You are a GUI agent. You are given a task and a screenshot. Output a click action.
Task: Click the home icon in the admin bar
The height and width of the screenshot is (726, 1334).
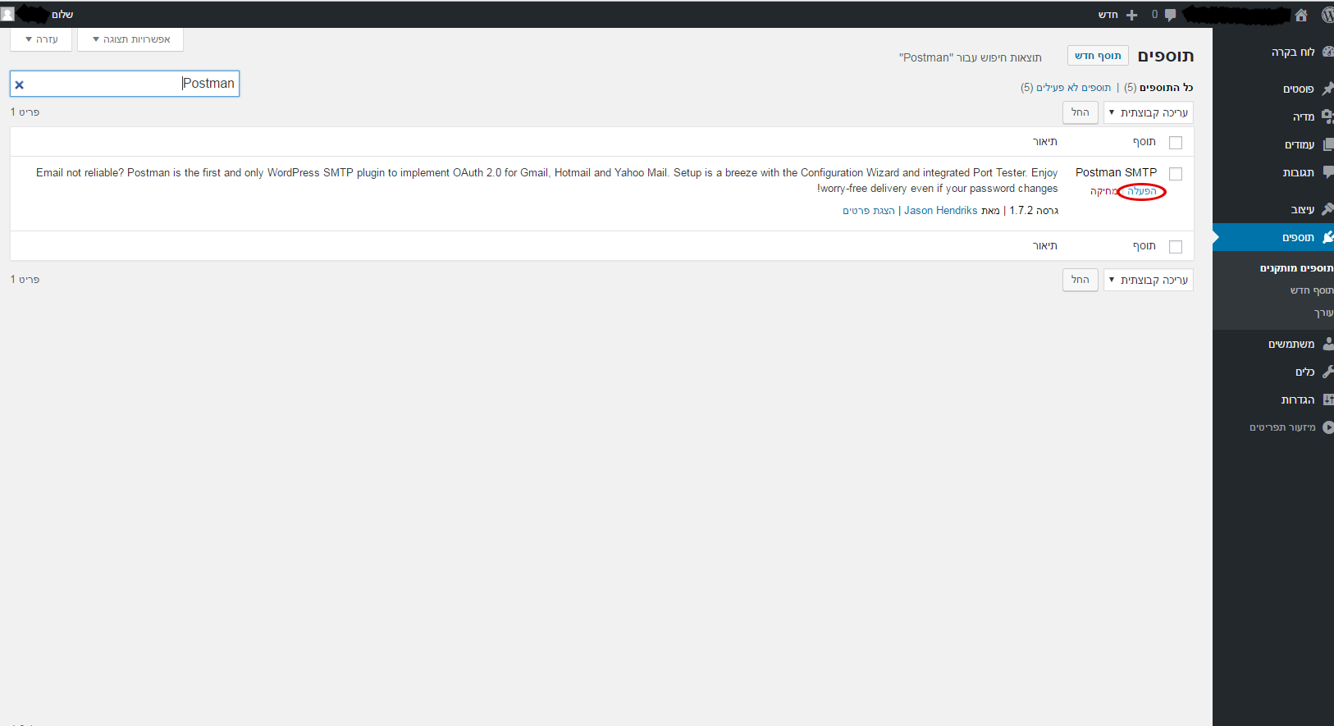click(x=1301, y=15)
